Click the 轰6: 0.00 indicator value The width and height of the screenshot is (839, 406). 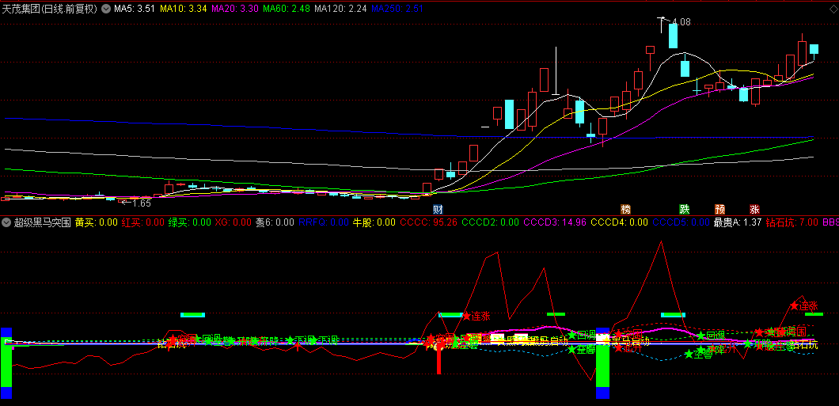[275, 222]
